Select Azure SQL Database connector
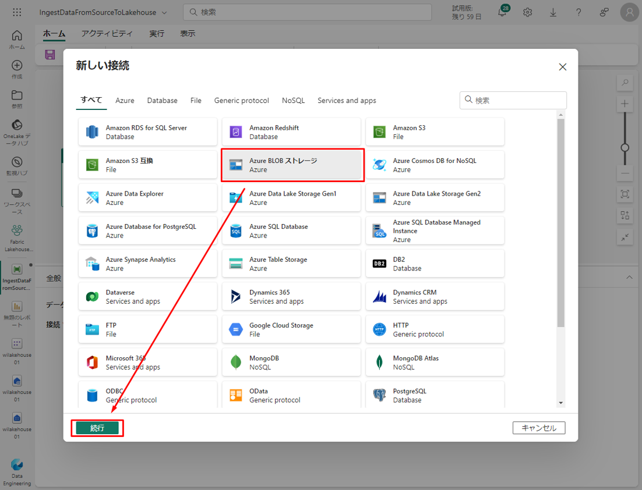 point(291,230)
